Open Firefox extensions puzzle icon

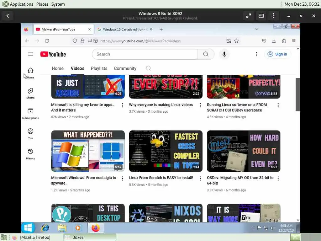tap(284, 41)
